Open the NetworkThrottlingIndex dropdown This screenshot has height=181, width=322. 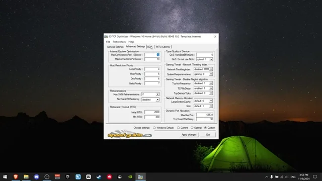pos(211,69)
